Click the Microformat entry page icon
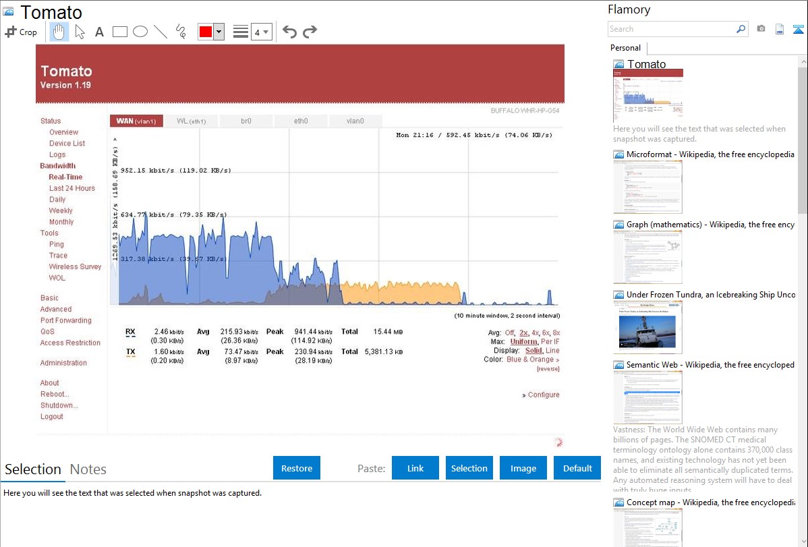The height and width of the screenshot is (547, 808). (x=618, y=154)
